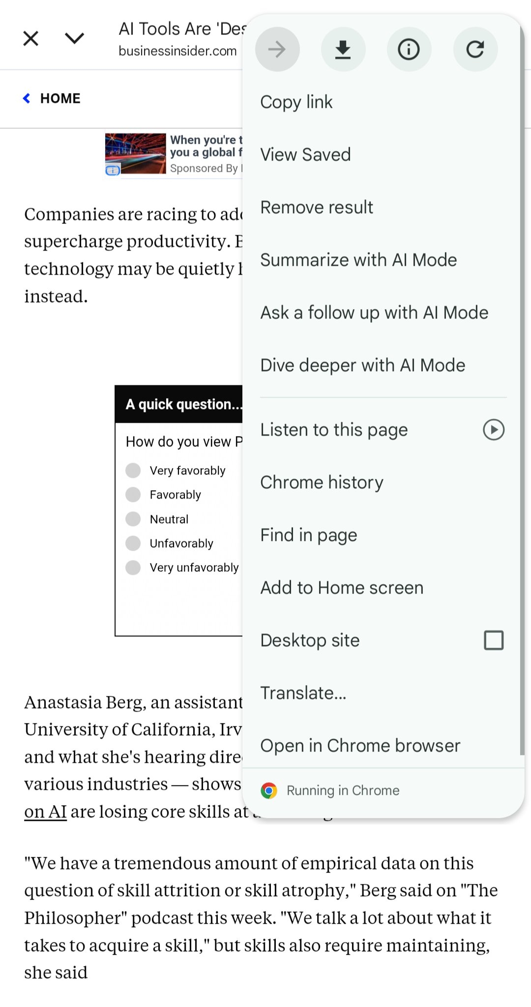Tap "Translate..." in the menu
The height and width of the screenshot is (1007, 531).
pos(303,692)
